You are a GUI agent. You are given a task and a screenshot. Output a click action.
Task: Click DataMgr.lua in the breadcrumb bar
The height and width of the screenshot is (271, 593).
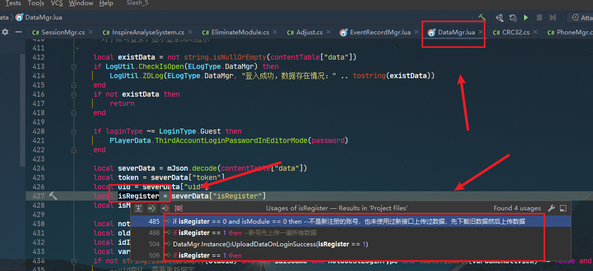[44, 17]
